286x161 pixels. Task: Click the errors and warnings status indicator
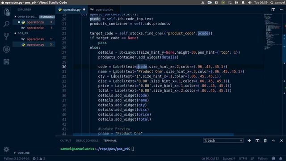(39, 158)
